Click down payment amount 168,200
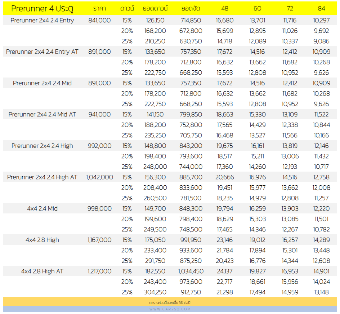The width and height of the screenshot is (340, 314). click(x=155, y=31)
